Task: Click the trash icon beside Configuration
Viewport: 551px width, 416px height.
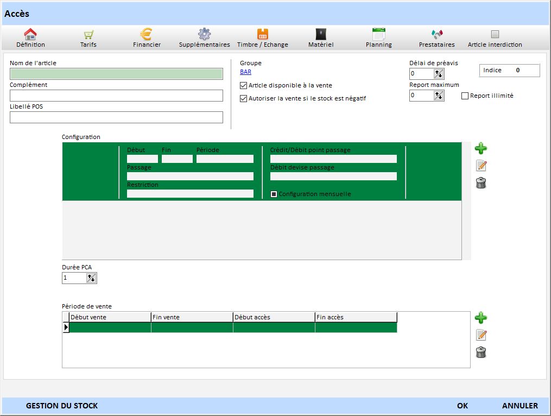Action: (480, 183)
